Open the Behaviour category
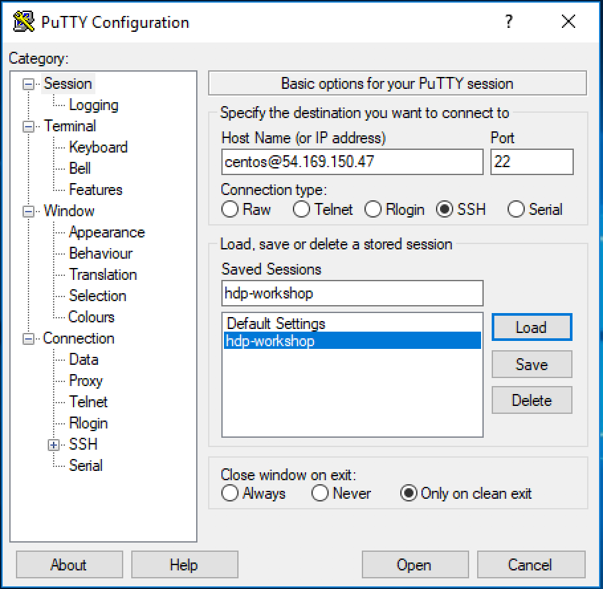 100,253
